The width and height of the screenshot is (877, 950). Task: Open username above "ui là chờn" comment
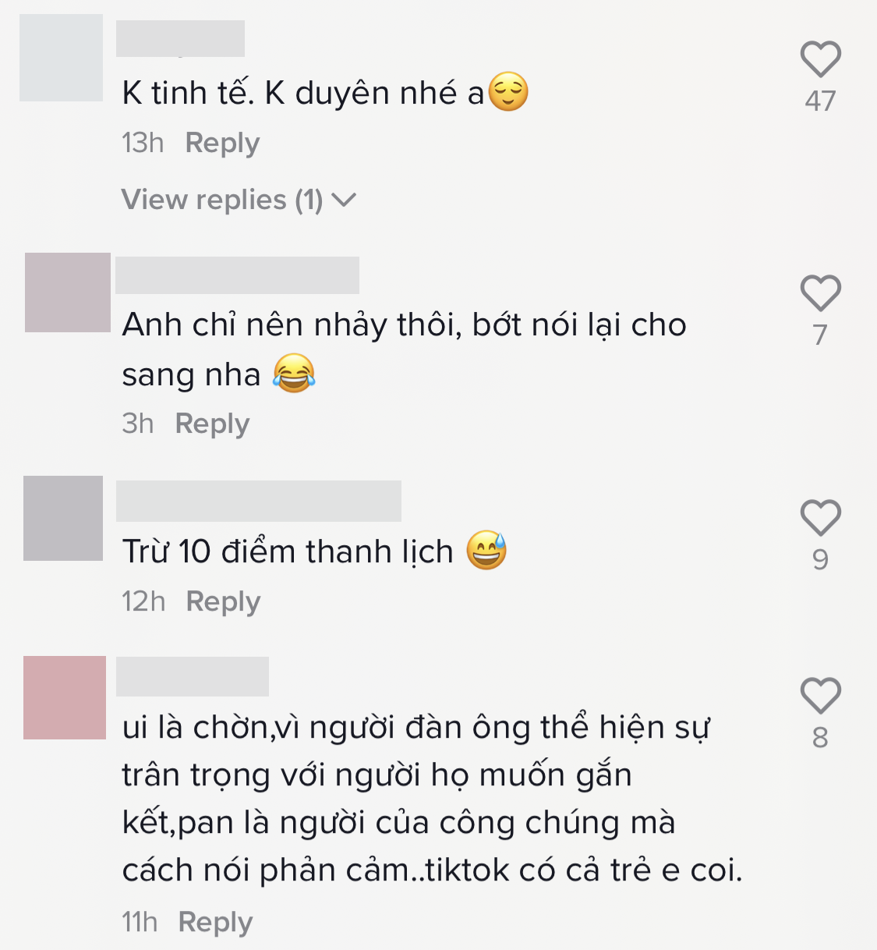point(193,676)
